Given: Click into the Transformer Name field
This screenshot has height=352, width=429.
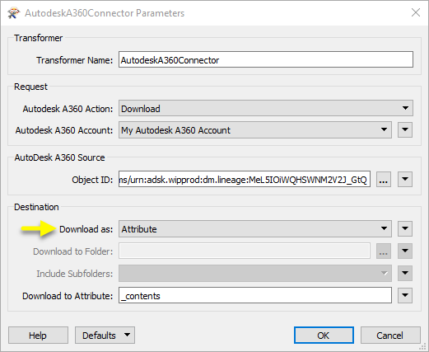Looking at the screenshot, I should point(266,59).
